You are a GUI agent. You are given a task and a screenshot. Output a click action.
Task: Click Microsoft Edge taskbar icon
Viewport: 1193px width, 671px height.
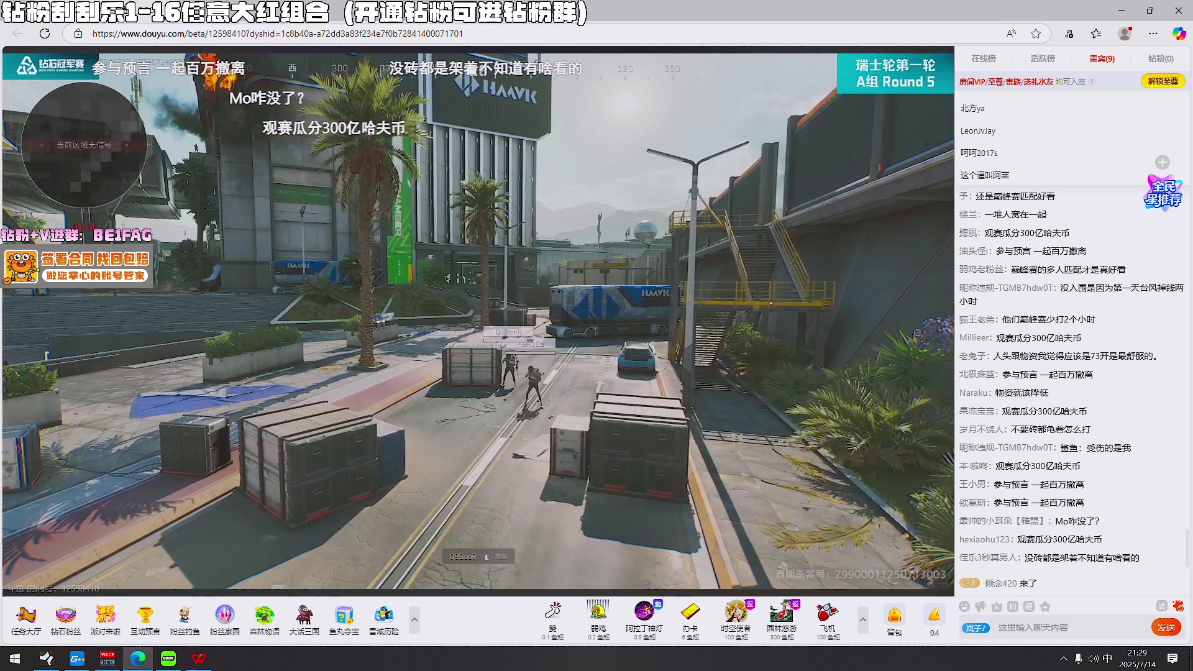pyautogui.click(x=138, y=659)
